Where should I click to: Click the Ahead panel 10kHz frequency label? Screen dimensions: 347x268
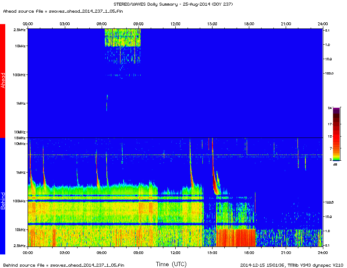pyautogui.click(x=20, y=46)
